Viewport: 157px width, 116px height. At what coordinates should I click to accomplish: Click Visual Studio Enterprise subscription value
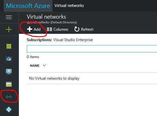(x=73, y=40)
